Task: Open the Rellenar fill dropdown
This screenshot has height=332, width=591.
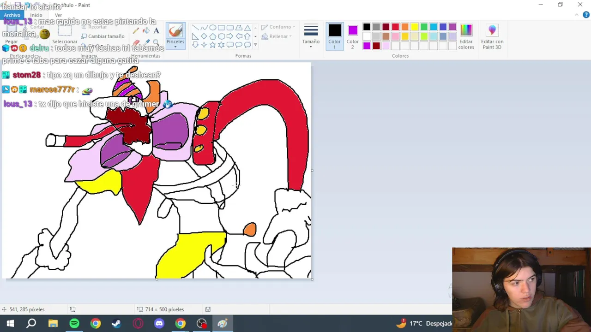Action: pyautogui.click(x=276, y=36)
